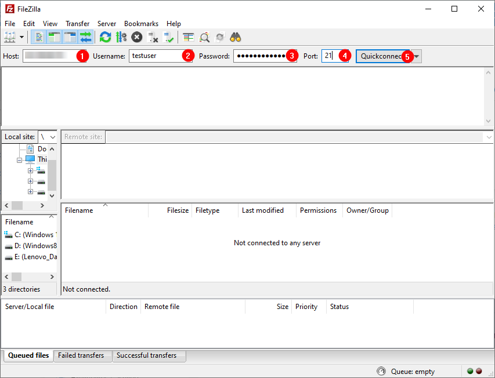495x378 pixels.
Task: Sort remote list by Permissions column
Action: click(x=320, y=210)
